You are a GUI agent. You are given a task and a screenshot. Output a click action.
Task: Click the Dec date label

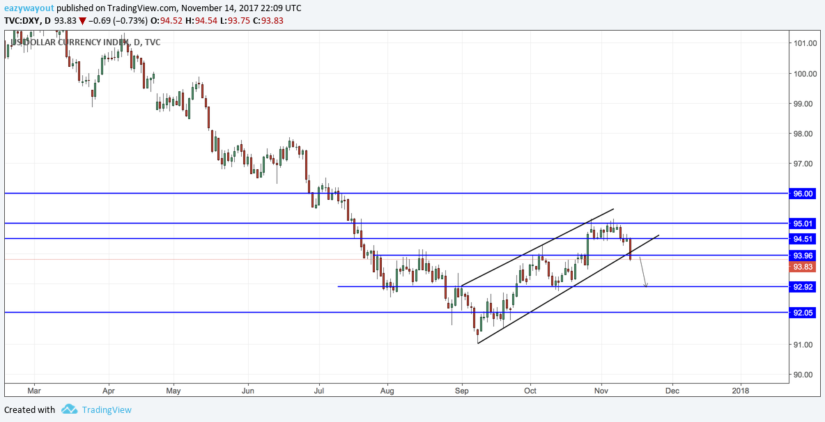point(672,391)
